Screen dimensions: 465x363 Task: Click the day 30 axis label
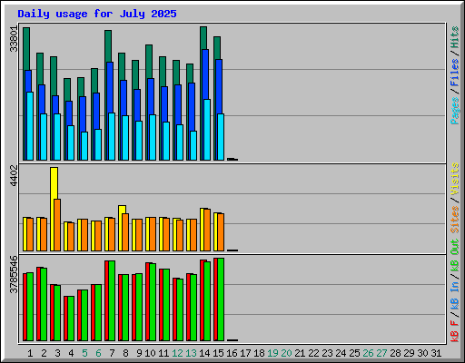[x=422, y=353]
